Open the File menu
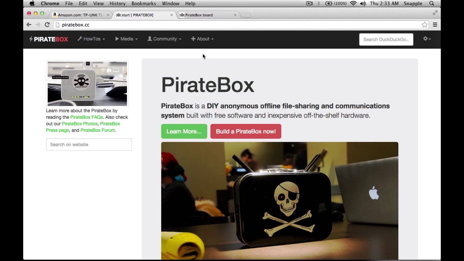The width and height of the screenshot is (464, 261). pos(69,3)
